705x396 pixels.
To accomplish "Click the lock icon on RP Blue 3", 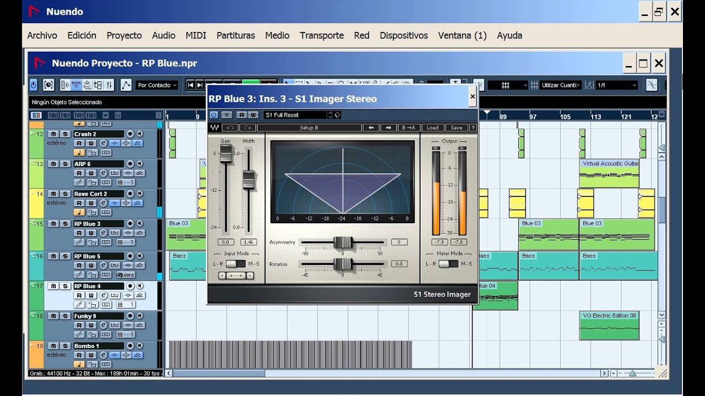I will pos(92,242).
